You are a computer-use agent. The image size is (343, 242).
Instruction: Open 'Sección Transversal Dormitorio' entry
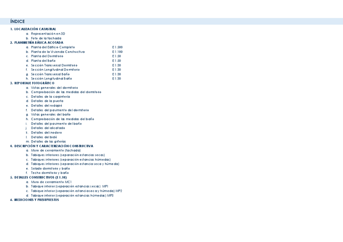click(54, 65)
